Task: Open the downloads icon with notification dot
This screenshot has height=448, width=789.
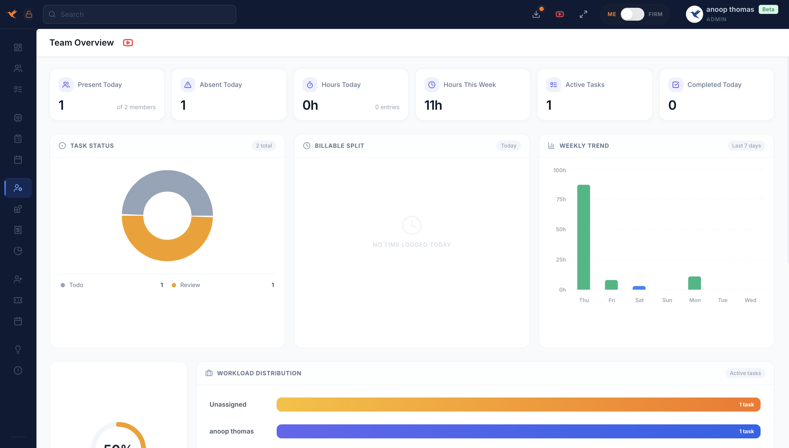Action: tap(536, 14)
